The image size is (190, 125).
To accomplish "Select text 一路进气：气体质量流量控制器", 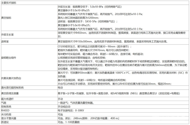I will point(76,103).
